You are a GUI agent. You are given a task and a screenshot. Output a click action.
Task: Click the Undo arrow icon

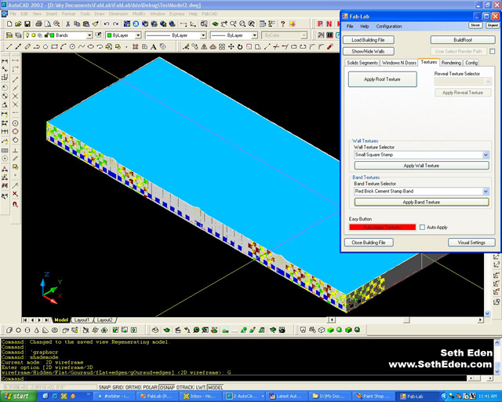107,24
